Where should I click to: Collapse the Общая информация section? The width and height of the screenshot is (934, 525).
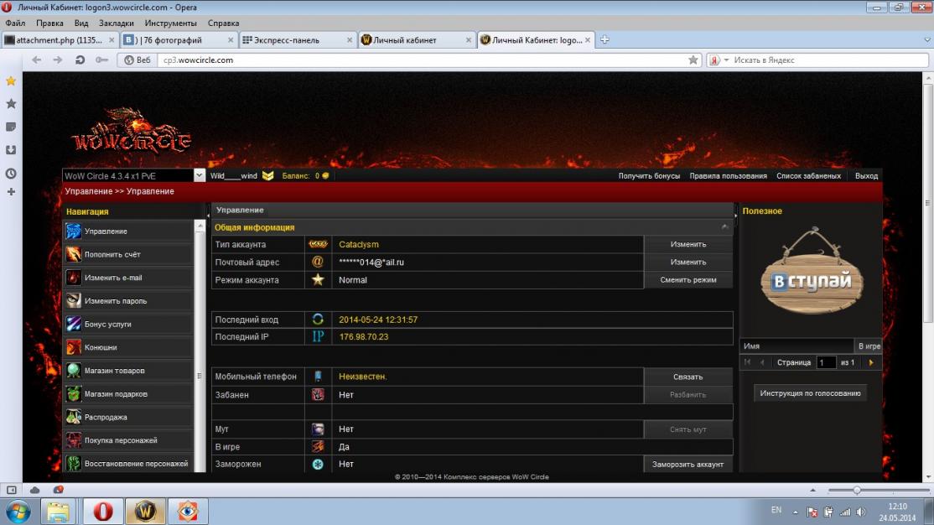(724, 227)
